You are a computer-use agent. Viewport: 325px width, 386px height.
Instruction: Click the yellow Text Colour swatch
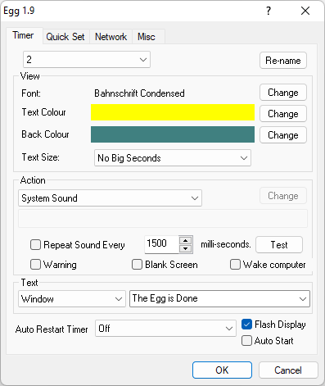click(x=173, y=112)
